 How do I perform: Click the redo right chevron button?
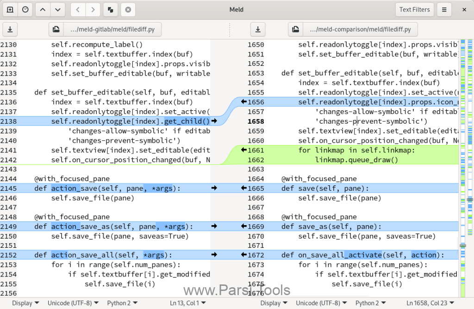click(x=93, y=10)
